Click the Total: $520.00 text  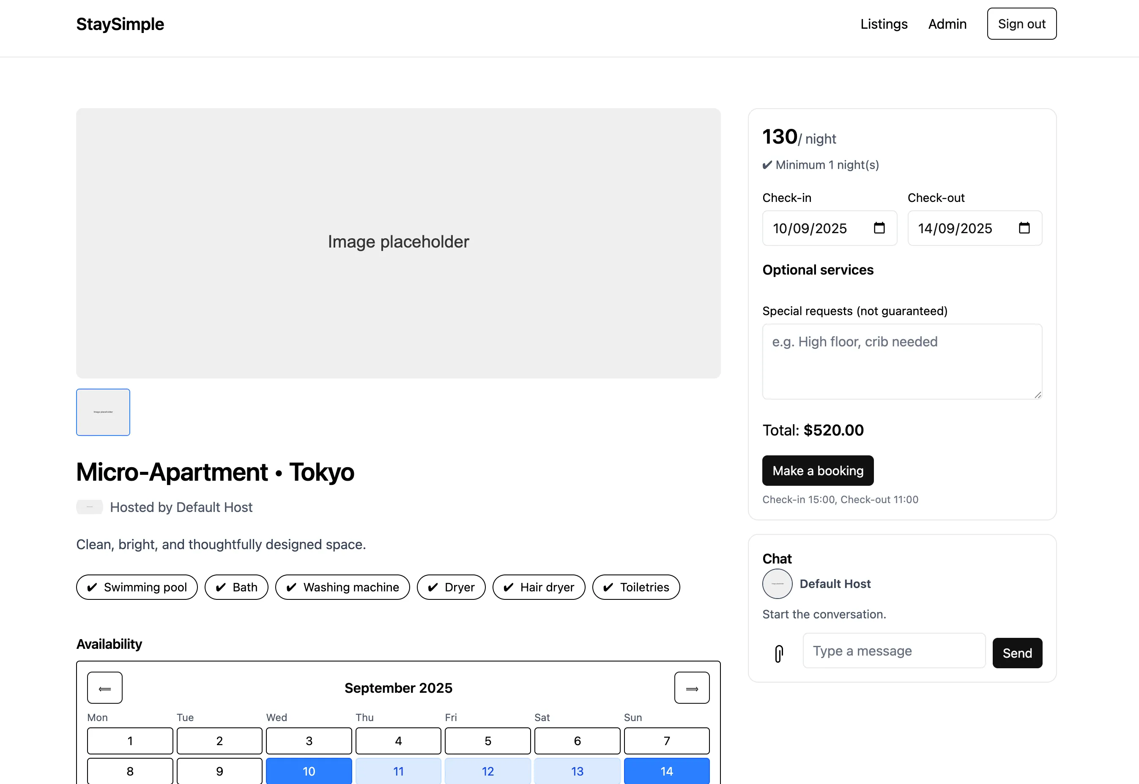tap(813, 430)
